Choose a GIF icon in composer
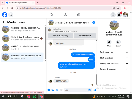Image resolution: width=132 pixels, height=99 pixels. pos(61,90)
